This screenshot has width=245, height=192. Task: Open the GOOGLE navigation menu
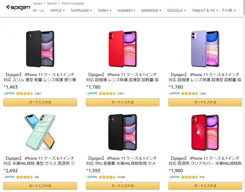coord(176,10)
